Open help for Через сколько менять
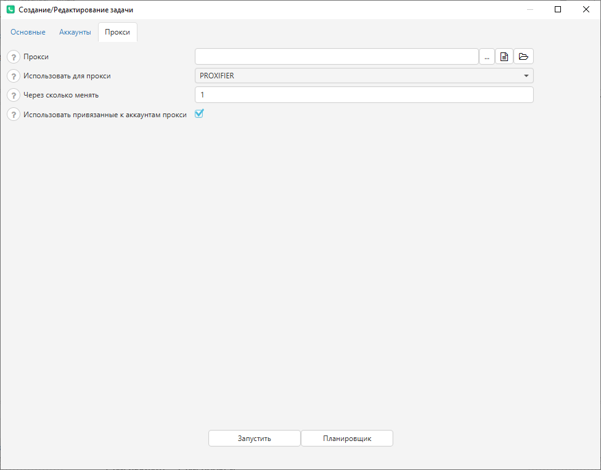601x470 pixels. pyautogui.click(x=14, y=95)
